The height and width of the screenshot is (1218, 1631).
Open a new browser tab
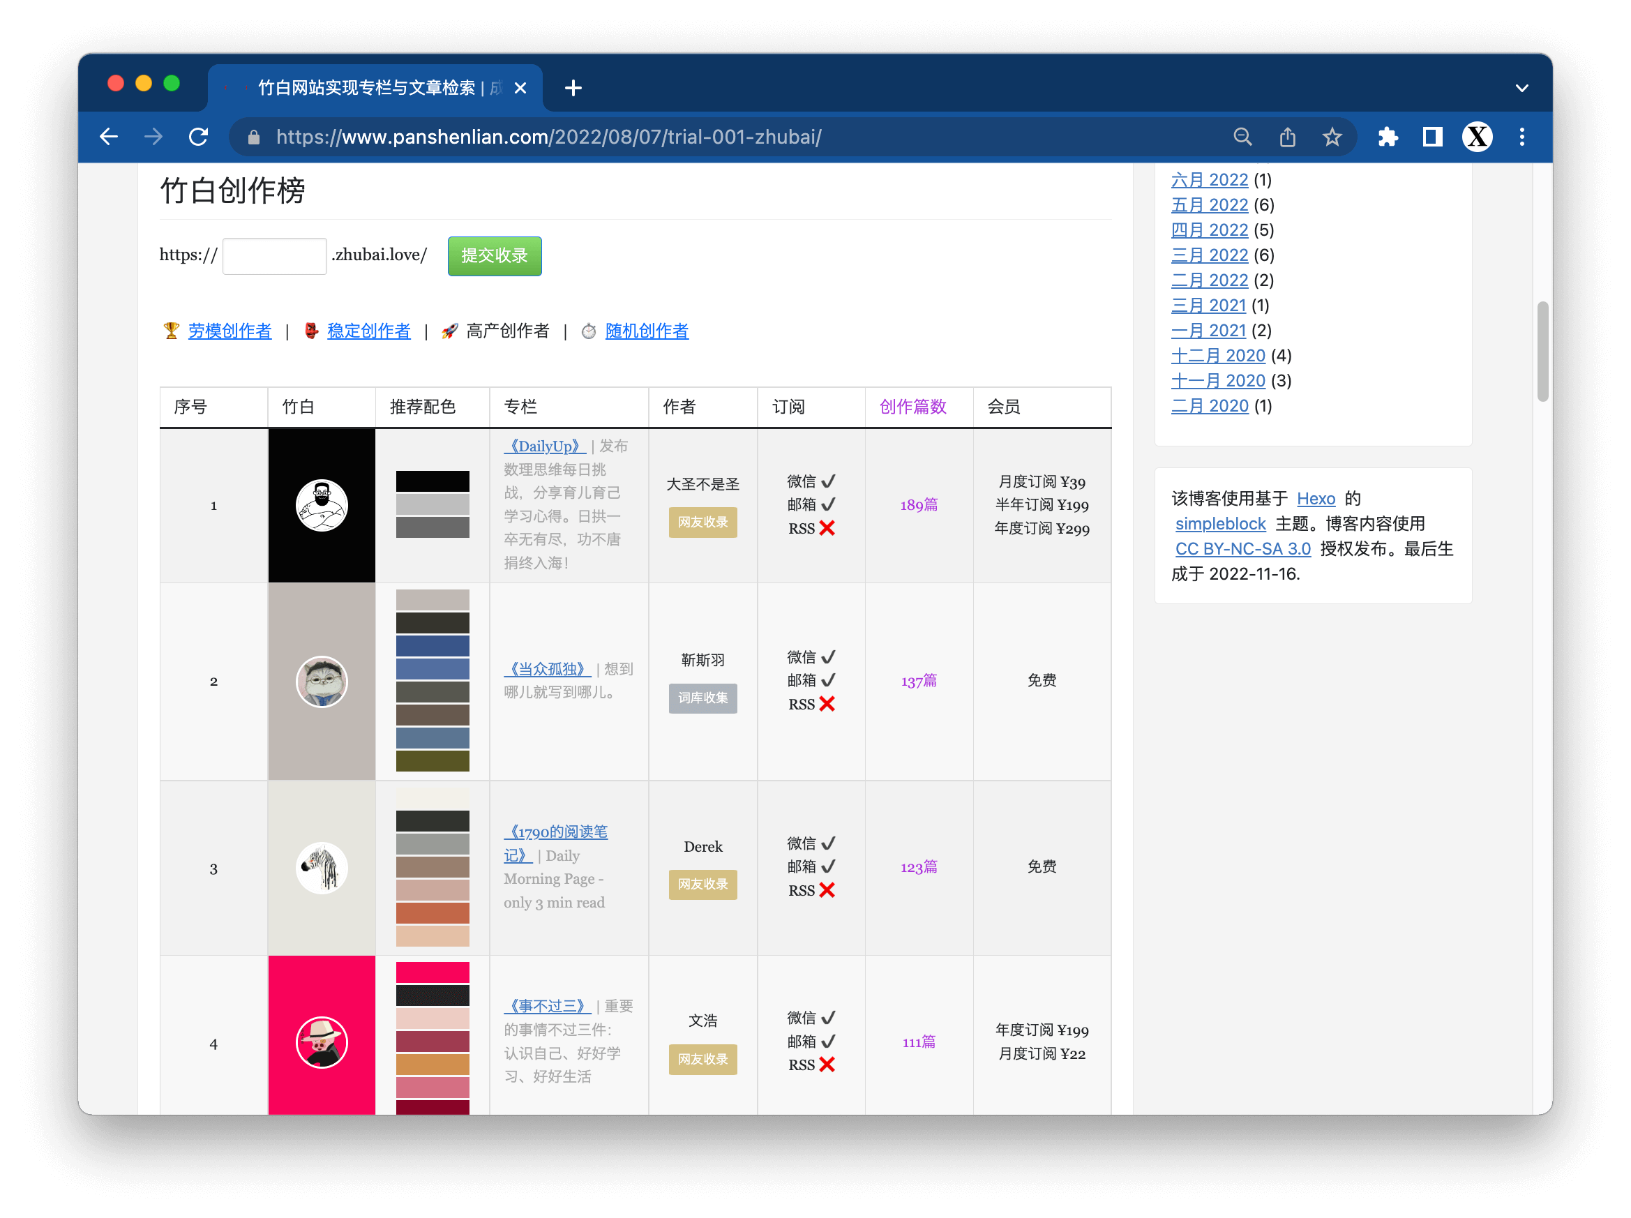pyautogui.click(x=573, y=89)
